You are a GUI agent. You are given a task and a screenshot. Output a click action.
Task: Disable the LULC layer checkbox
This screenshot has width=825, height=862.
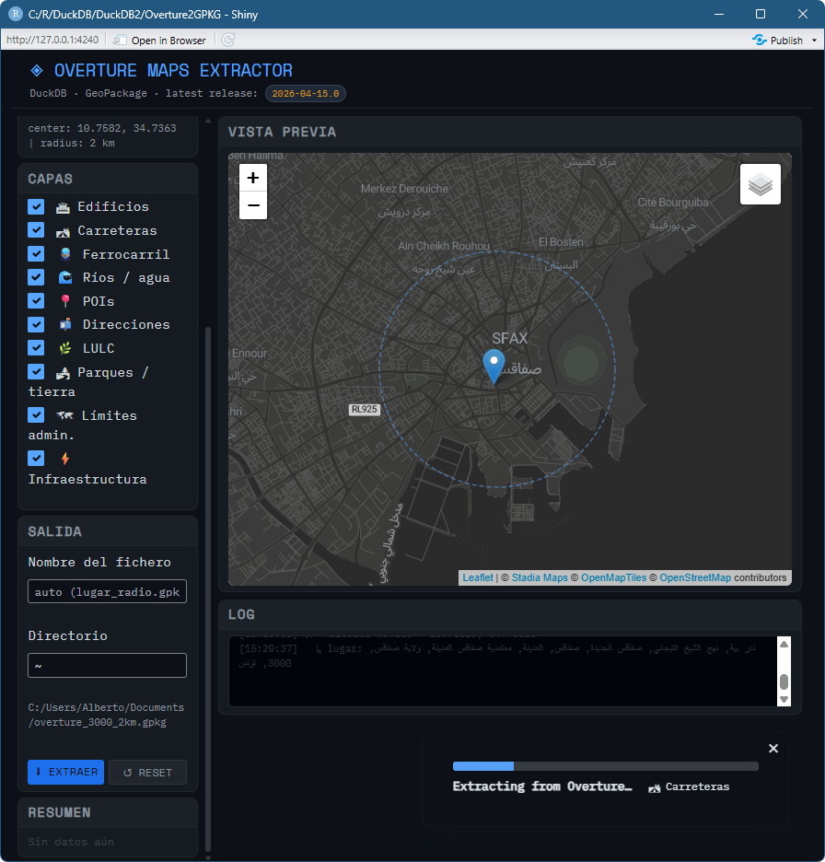tap(36, 347)
